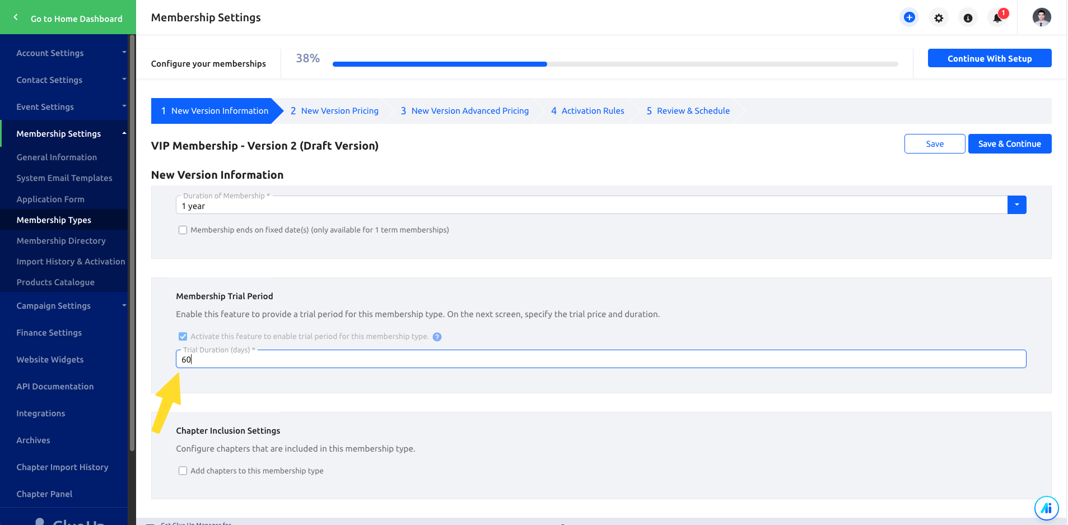Click the blue plus quick-add icon

point(909,17)
